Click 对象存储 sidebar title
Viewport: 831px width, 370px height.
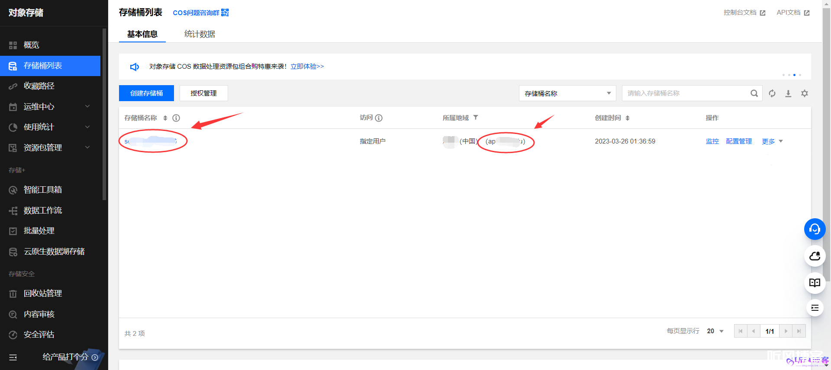pos(26,13)
